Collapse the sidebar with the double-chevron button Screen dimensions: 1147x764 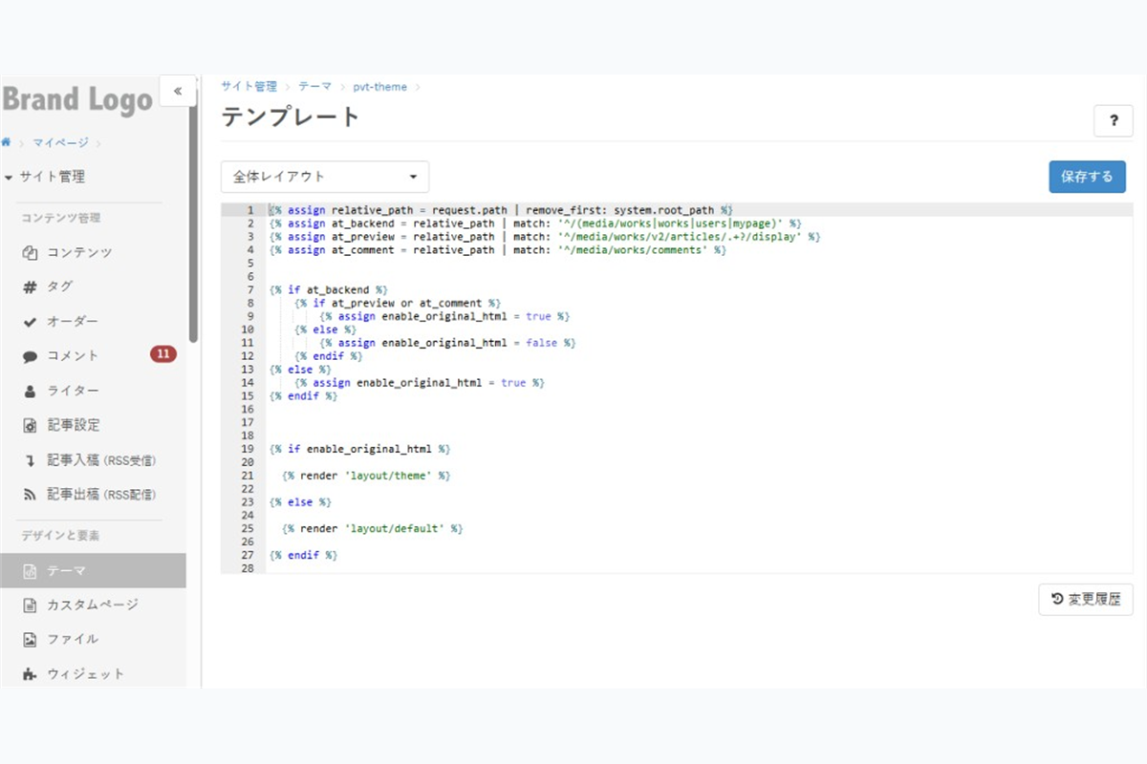pyautogui.click(x=178, y=91)
